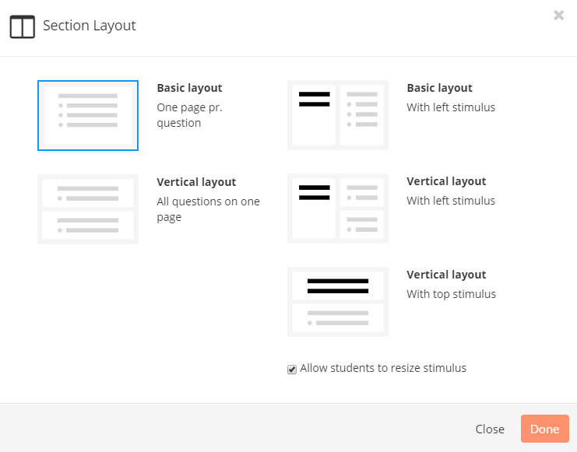The width and height of the screenshot is (577, 452).
Task: Click 'With top stimulus' label text
Action: [451, 294]
